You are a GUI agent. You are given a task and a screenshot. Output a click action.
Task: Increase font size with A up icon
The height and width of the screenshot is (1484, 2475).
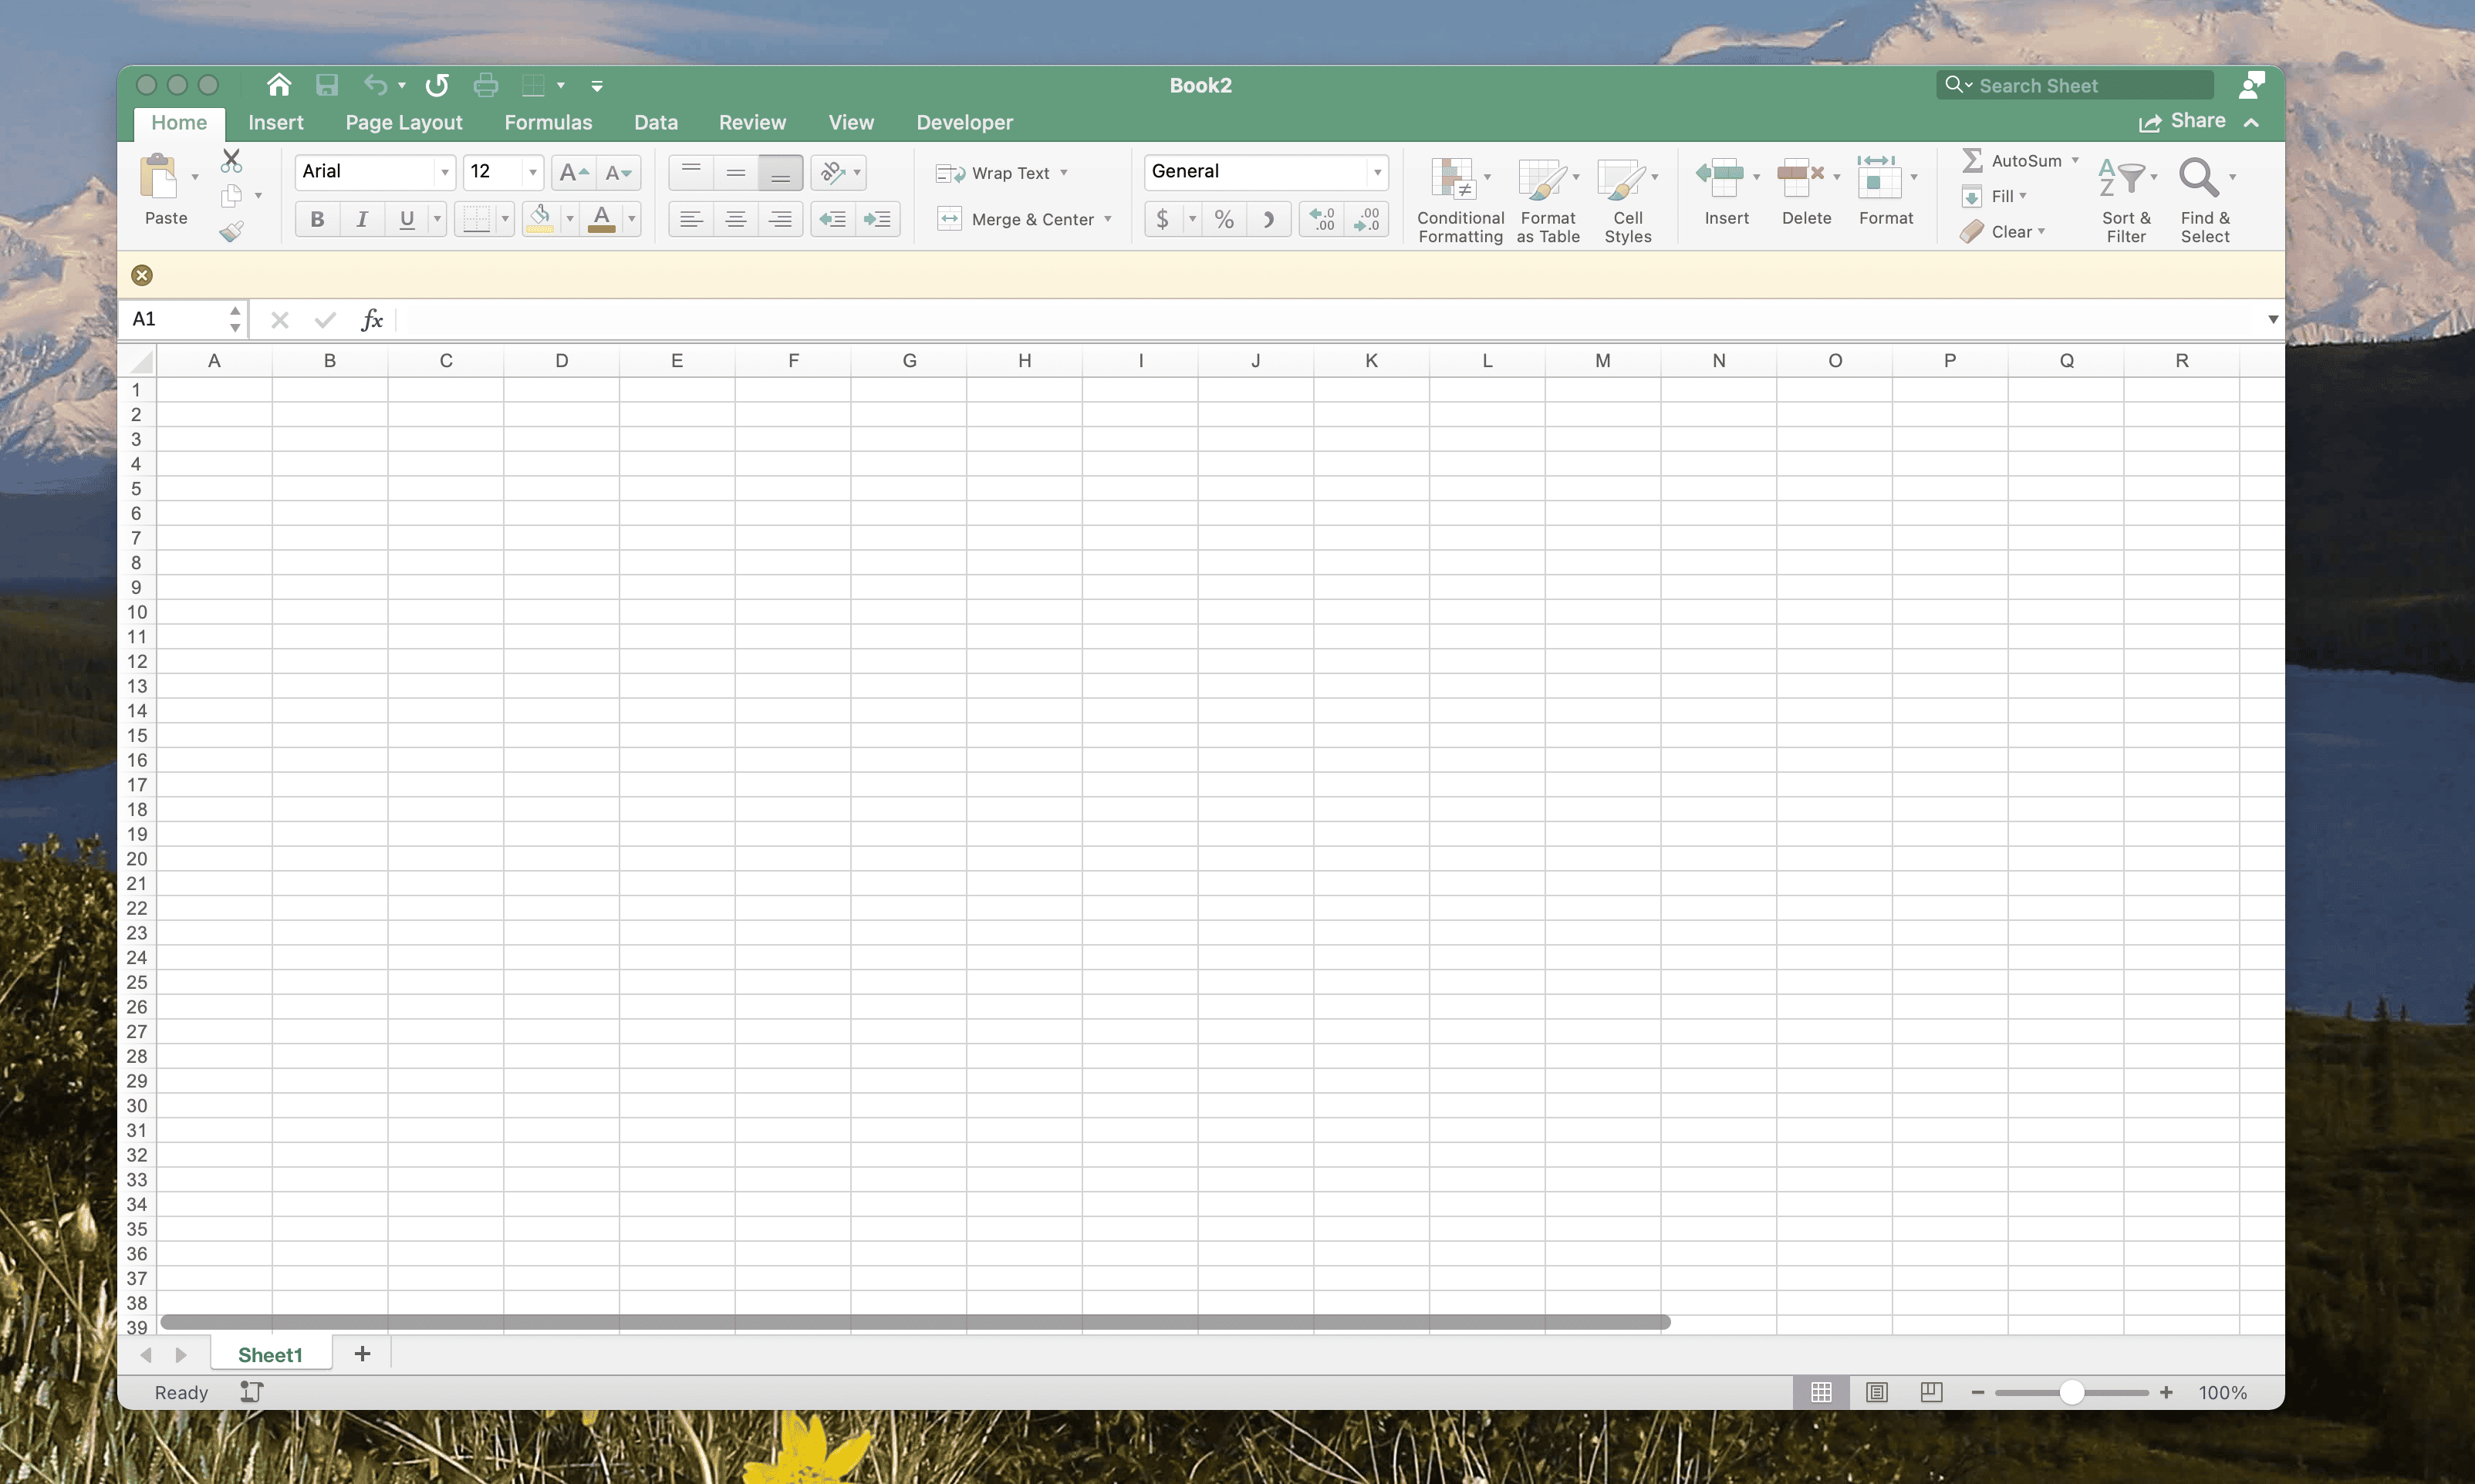coord(574,172)
